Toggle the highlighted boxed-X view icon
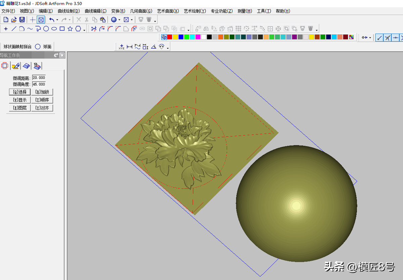403x280 pixels. pyautogui.click(x=41, y=20)
